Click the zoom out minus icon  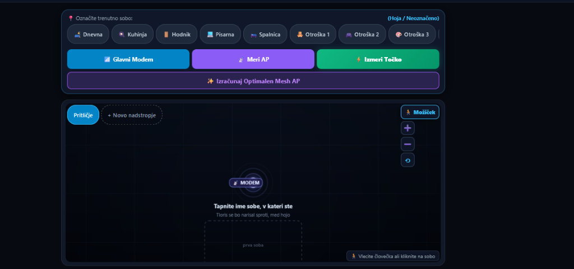tap(408, 144)
